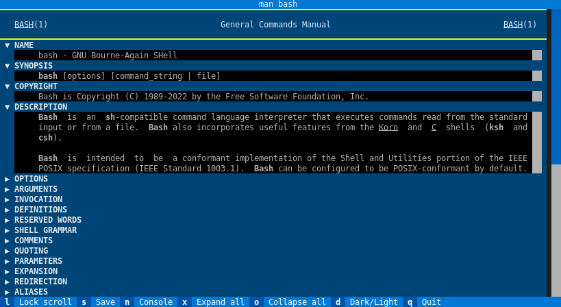561x307 pixels.
Task: Collapse the SYNOPSIS section arrow
Action: (8, 66)
